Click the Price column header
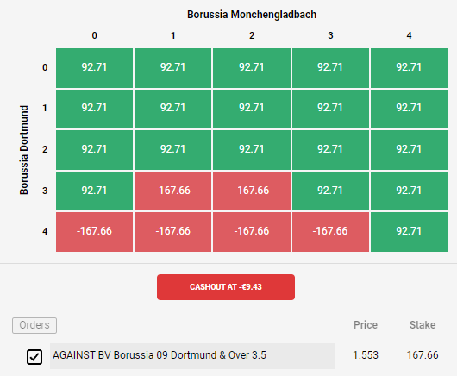The width and height of the screenshot is (457, 376). coord(366,325)
